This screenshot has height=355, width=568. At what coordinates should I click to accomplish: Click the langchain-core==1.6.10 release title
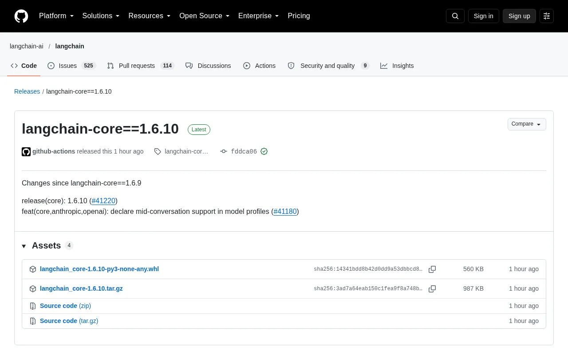point(100,129)
